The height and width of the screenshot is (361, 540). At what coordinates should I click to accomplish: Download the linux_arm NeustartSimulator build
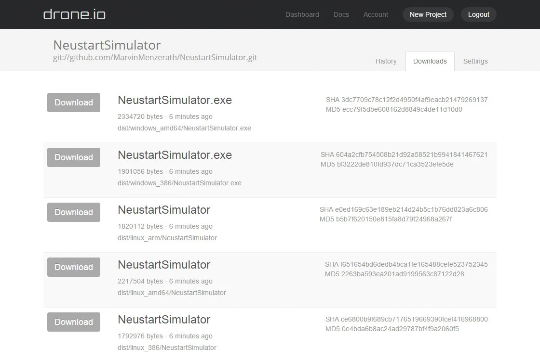(74, 212)
